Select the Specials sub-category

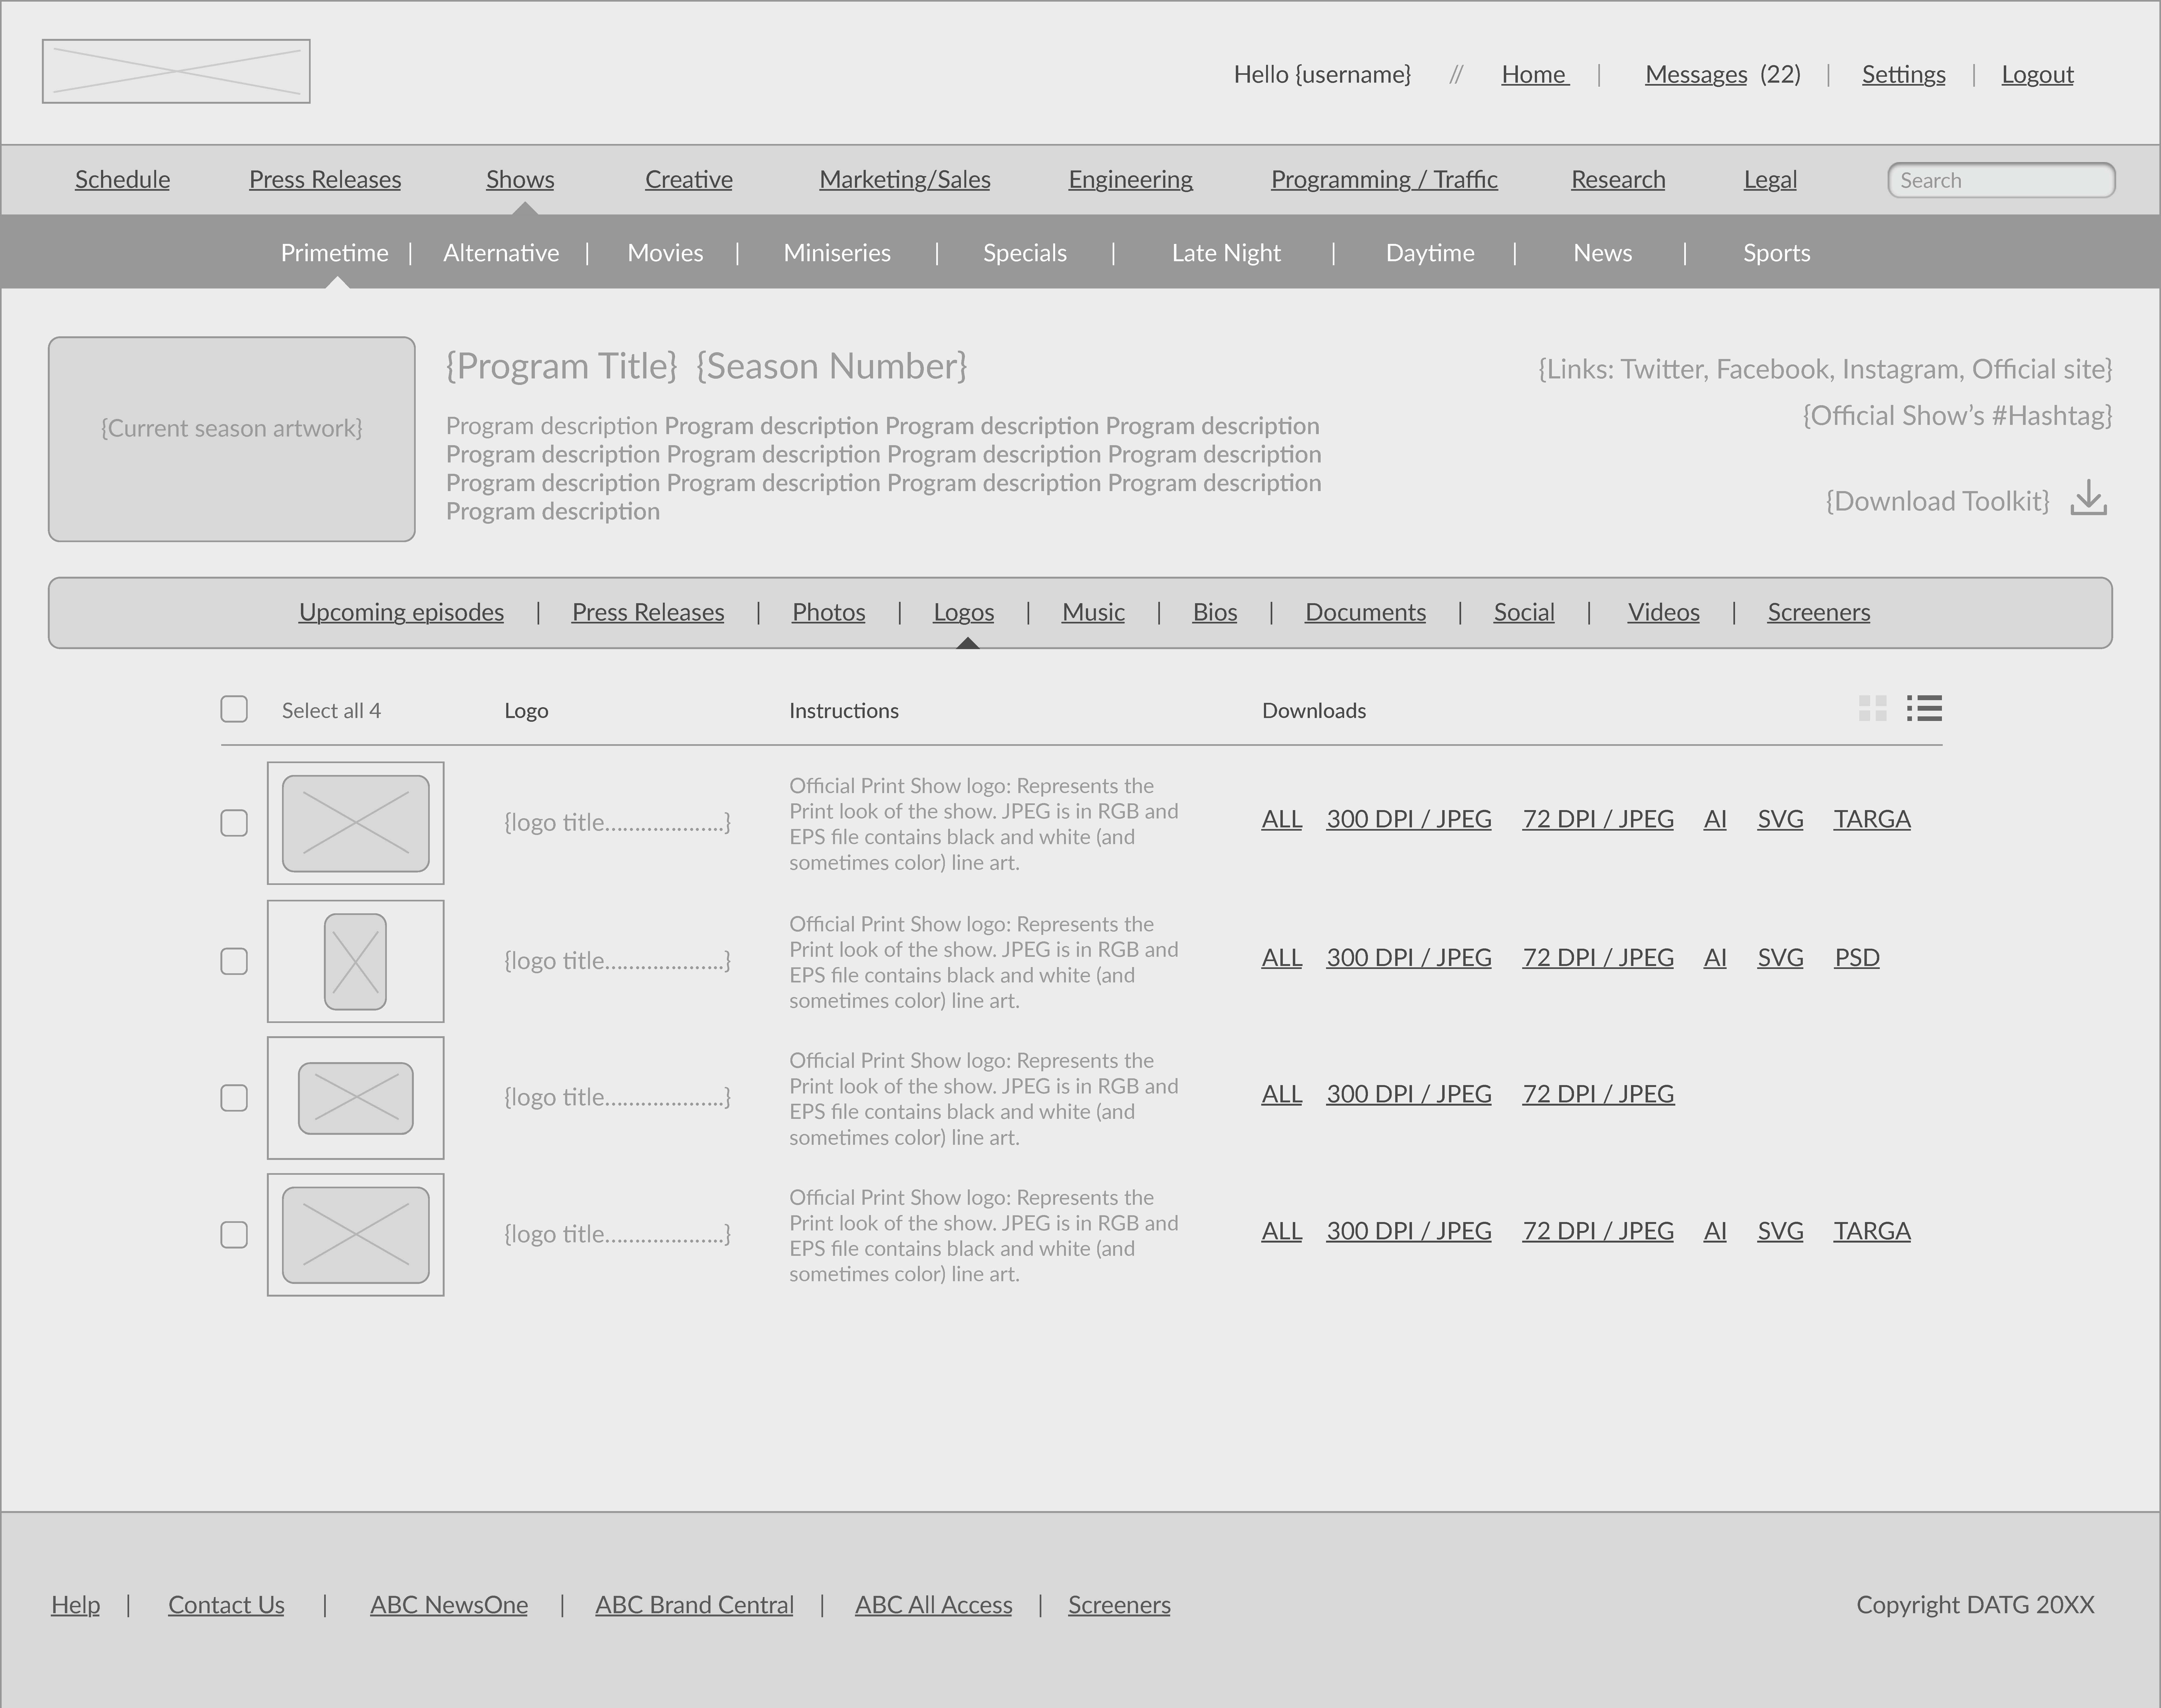pyautogui.click(x=1025, y=253)
